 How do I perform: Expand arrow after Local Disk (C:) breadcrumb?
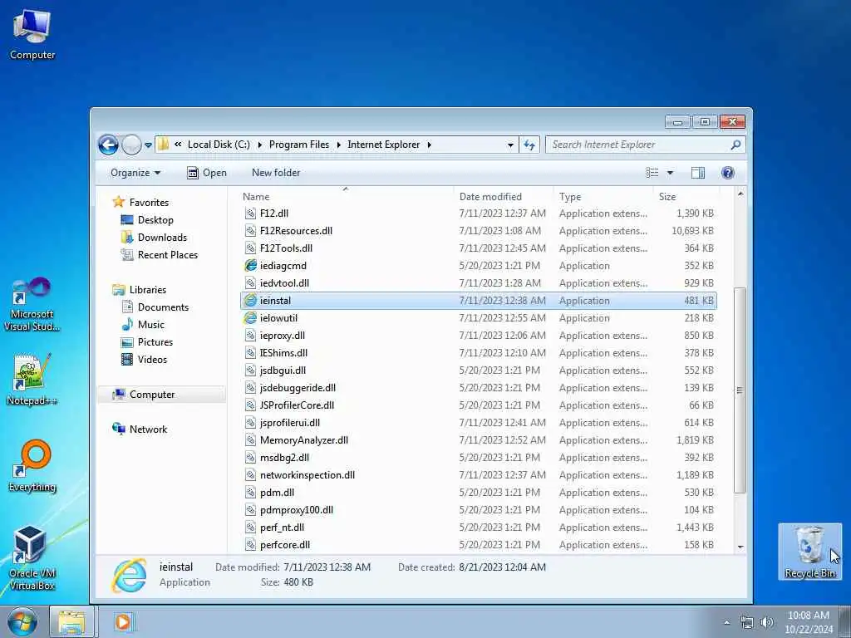pos(259,145)
